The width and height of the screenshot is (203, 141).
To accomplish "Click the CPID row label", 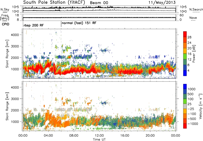I will [5, 24].
